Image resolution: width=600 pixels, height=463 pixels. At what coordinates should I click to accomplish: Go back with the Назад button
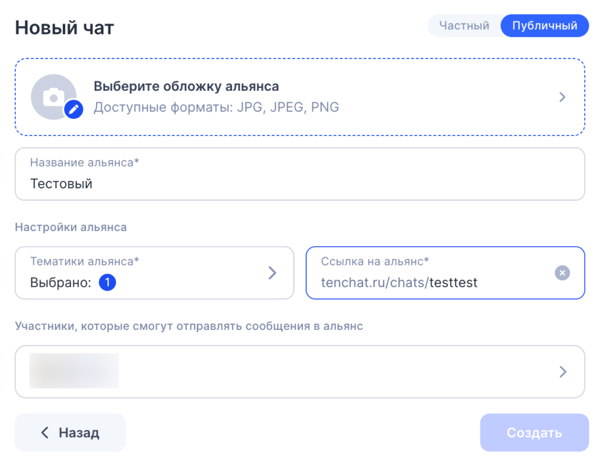(x=70, y=433)
